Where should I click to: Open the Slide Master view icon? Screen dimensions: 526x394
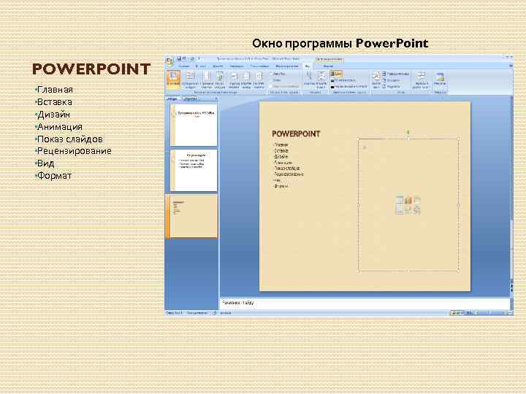point(234,80)
